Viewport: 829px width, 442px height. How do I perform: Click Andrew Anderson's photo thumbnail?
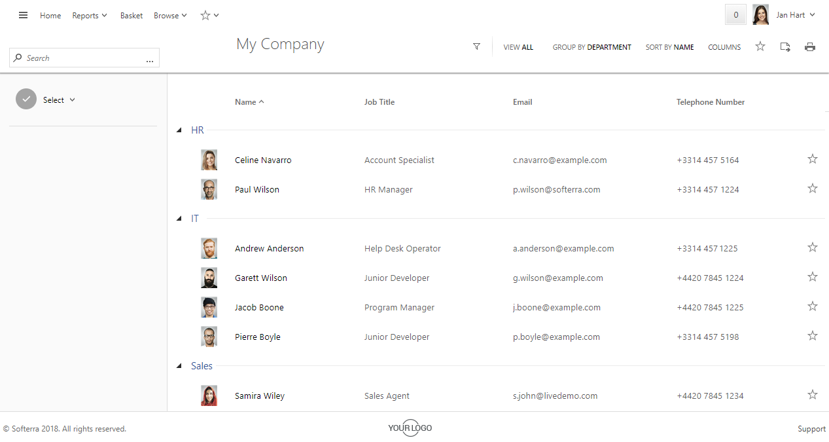[209, 248]
